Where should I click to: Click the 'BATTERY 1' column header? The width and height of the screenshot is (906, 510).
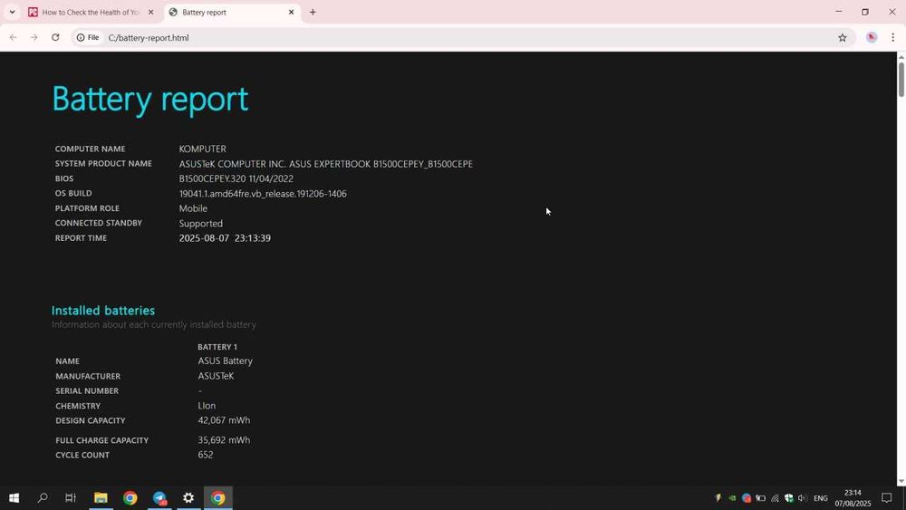pyautogui.click(x=217, y=347)
